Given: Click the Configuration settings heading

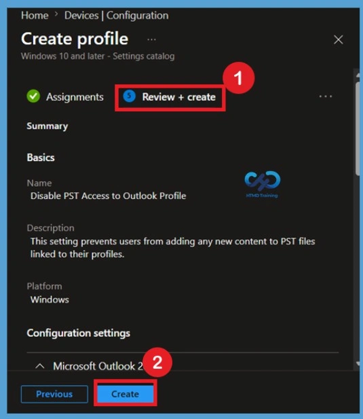Looking at the screenshot, I should click(x=79, y=333).
